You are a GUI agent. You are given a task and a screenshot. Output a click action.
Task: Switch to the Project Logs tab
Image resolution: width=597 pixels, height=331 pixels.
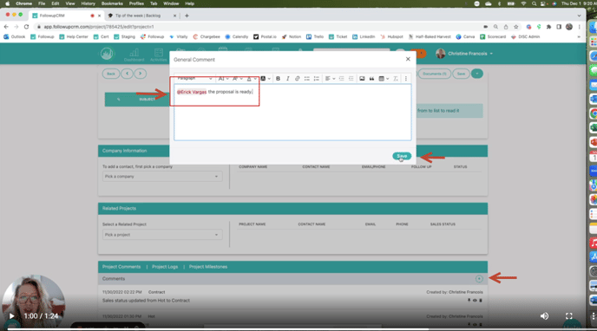pyautogui.click(x=165, y=267)
